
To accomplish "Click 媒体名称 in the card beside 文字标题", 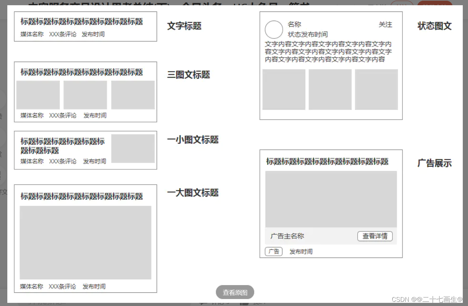I will 32,34.
